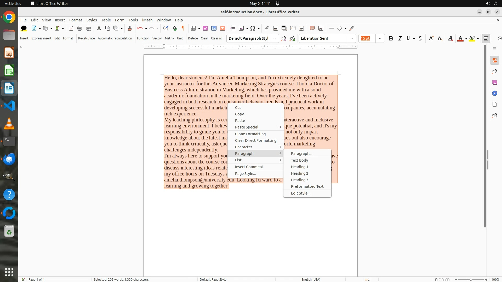Screen dimensions: 502x282
Task: Open the sidebar Navigator compass icon
Action: tap(494, 93)
